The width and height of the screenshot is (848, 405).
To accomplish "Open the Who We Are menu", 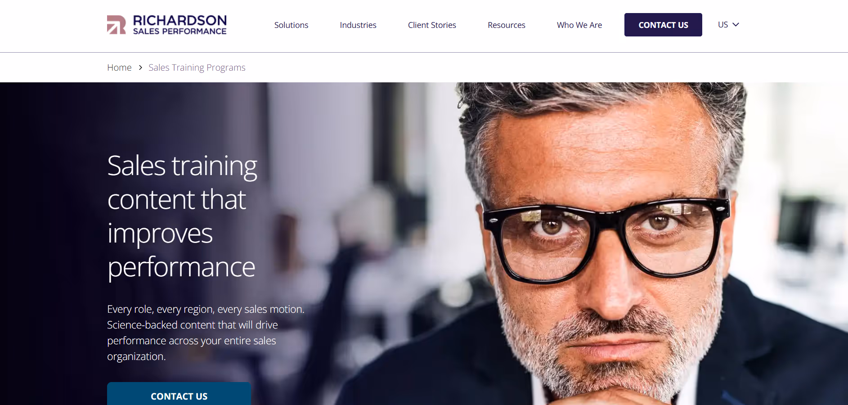I will [579, 25].
